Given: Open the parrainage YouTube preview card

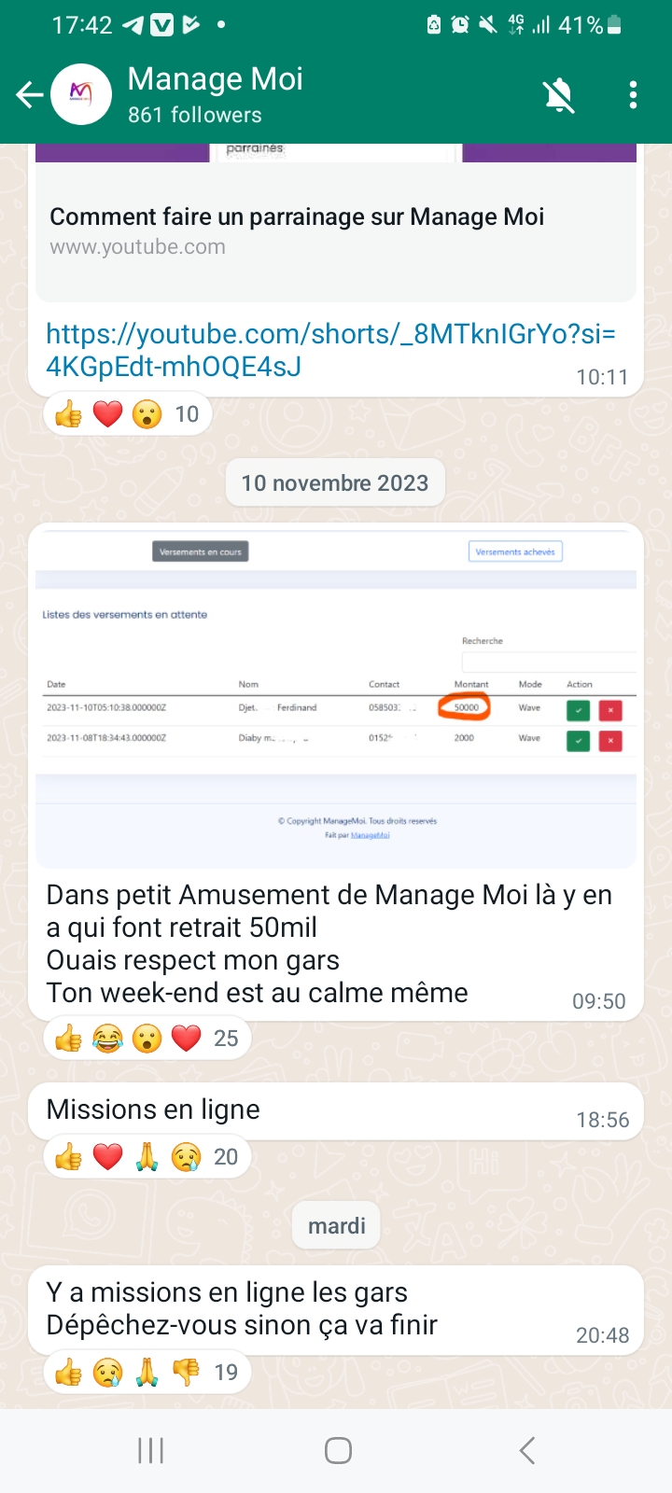Looking at the screenshot, I should tap(336, 222).
